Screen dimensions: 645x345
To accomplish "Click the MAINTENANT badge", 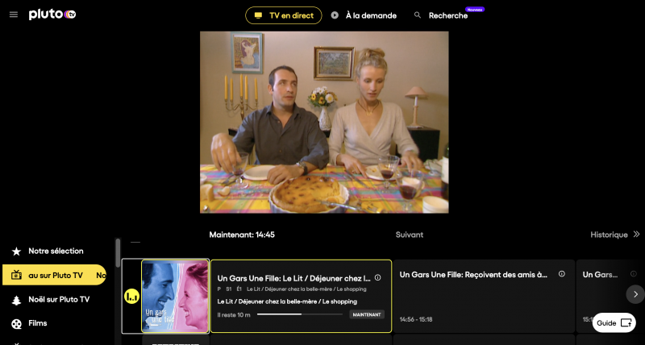I will tap(367, 314).
